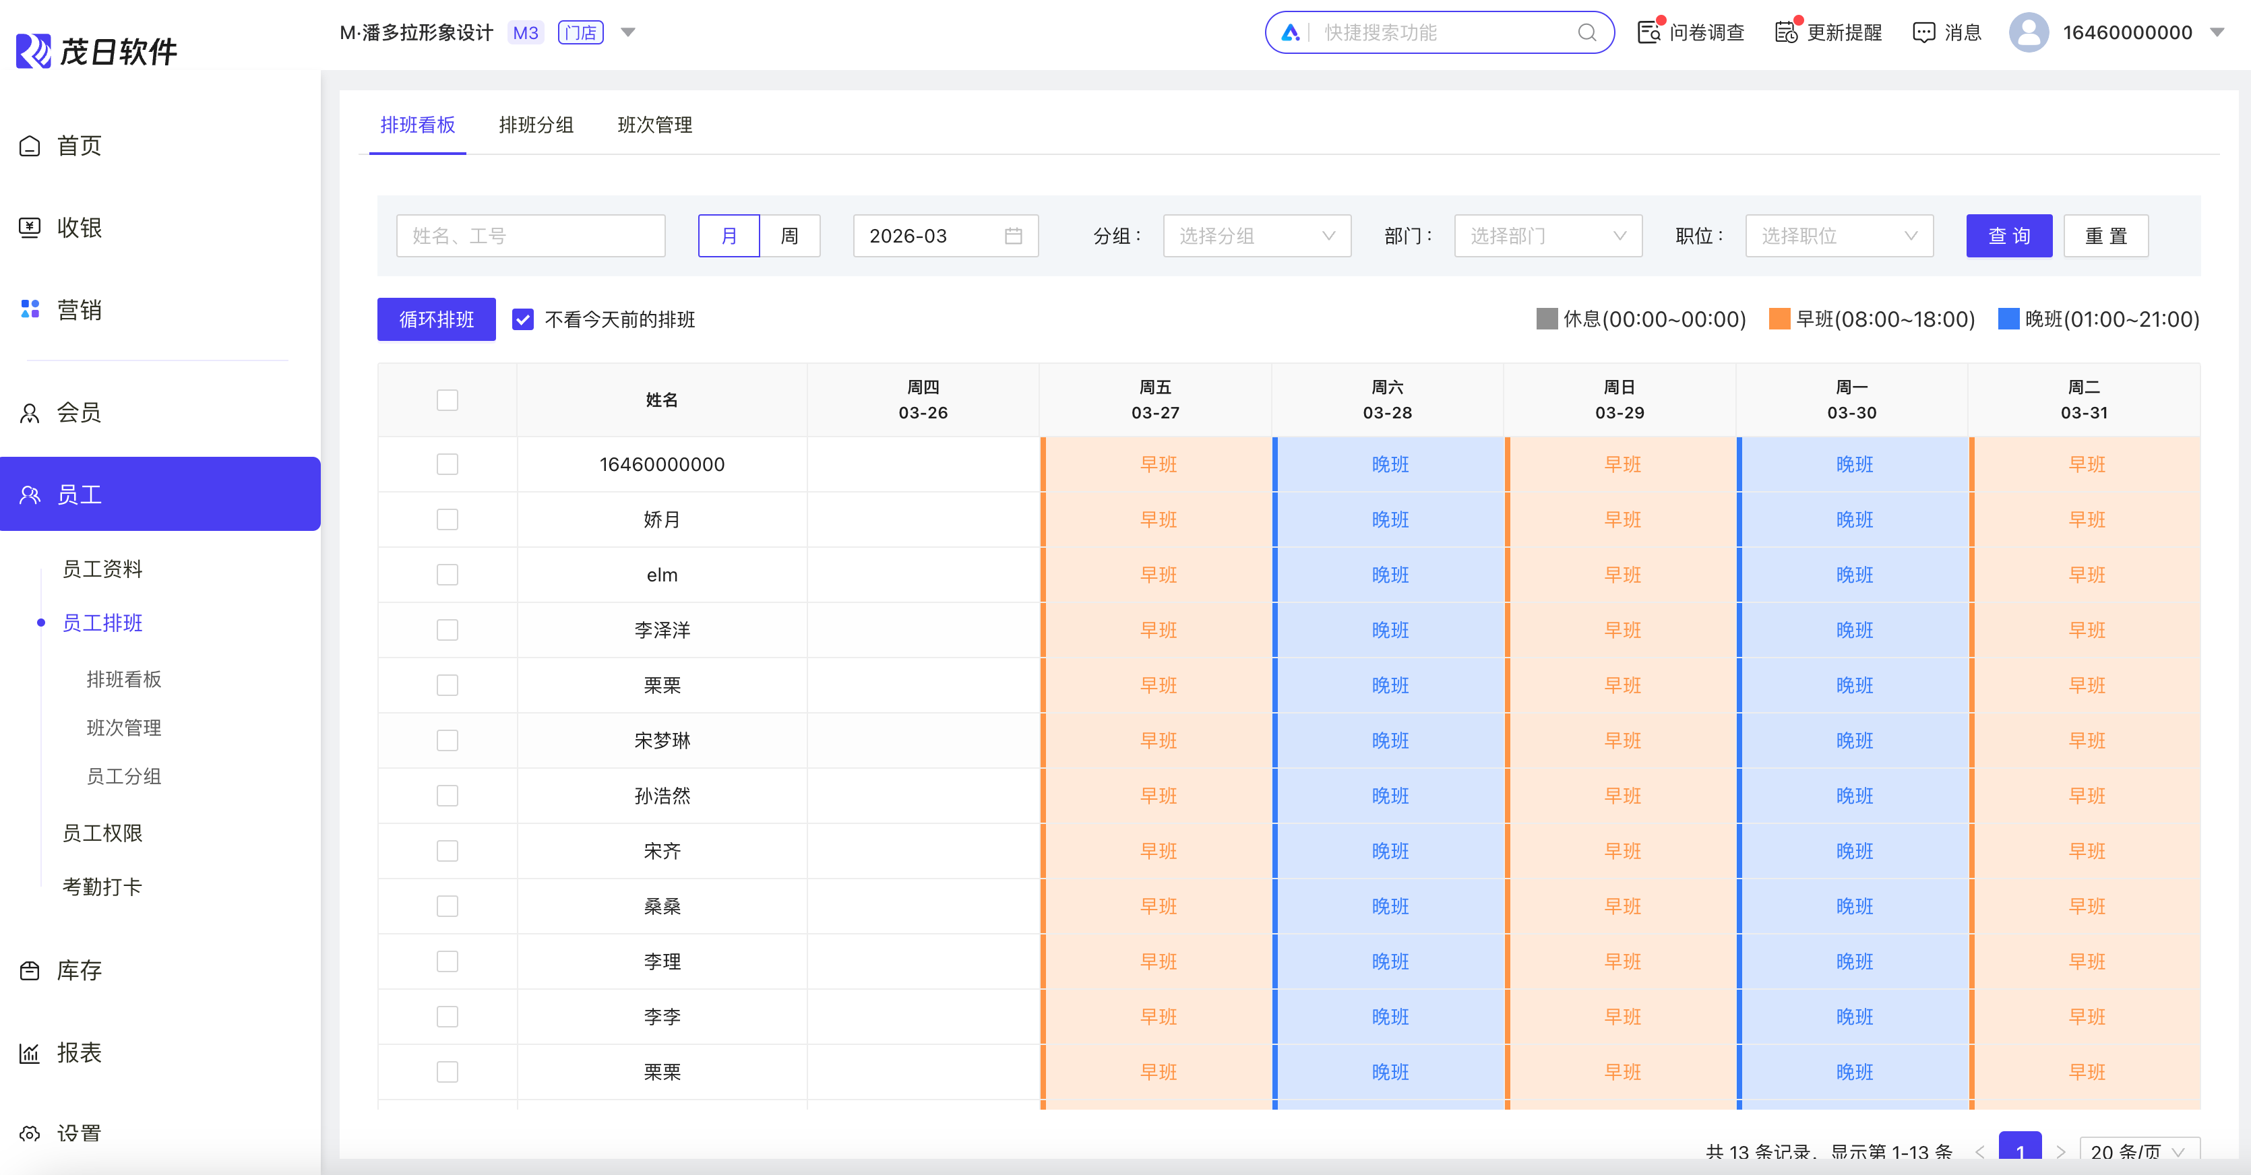The width and height of the screenshot is (2251, 1175).
Task: Open 库存 inventory in sidebar
Action: [x=79, y=971]
